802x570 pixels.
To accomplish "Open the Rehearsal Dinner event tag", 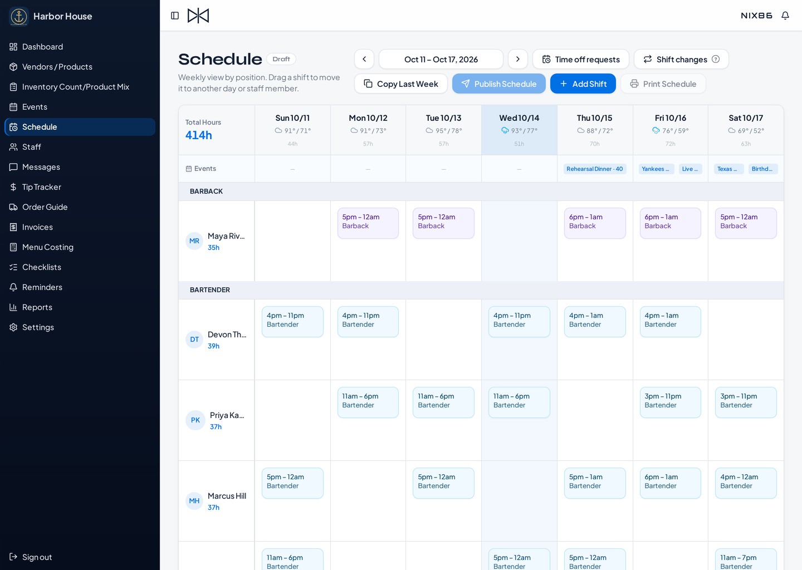I will 595,169.
